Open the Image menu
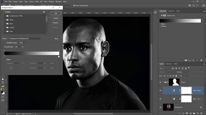Image resolution: width=206 pixels, height=115 pixels. tap(15, 2)
